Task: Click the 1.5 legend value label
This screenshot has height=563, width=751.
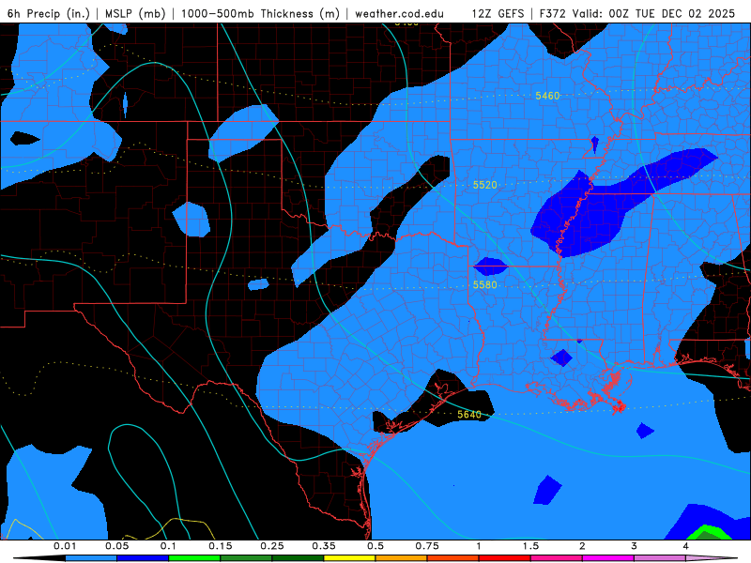Action: tap(530, 546)
